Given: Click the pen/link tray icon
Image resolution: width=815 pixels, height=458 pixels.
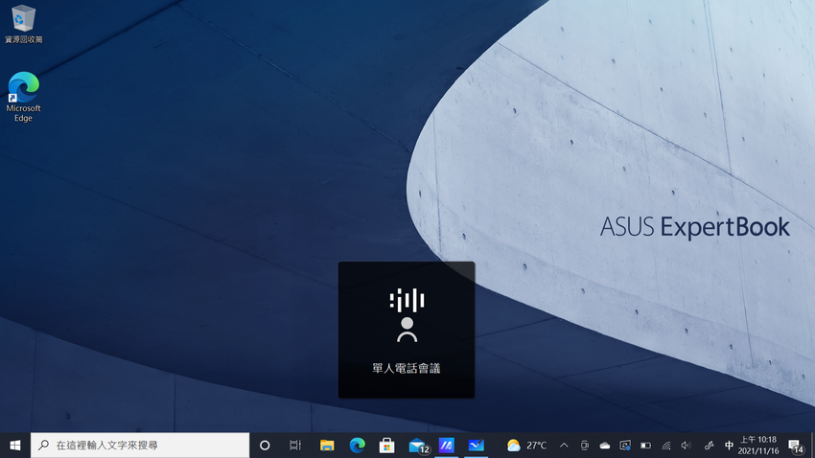Looking at the screenshot, I should 709,445.
